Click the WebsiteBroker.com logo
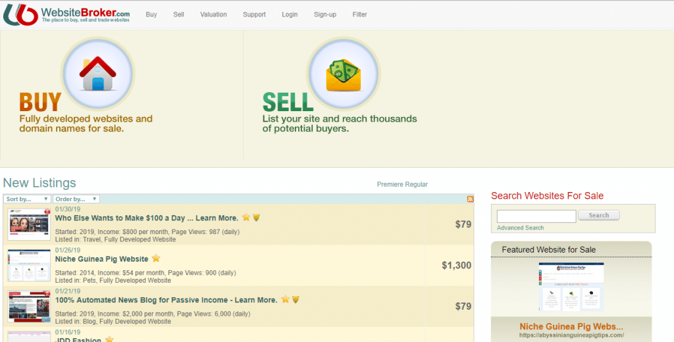The image size is (674, 342). [x=66, y=14]
